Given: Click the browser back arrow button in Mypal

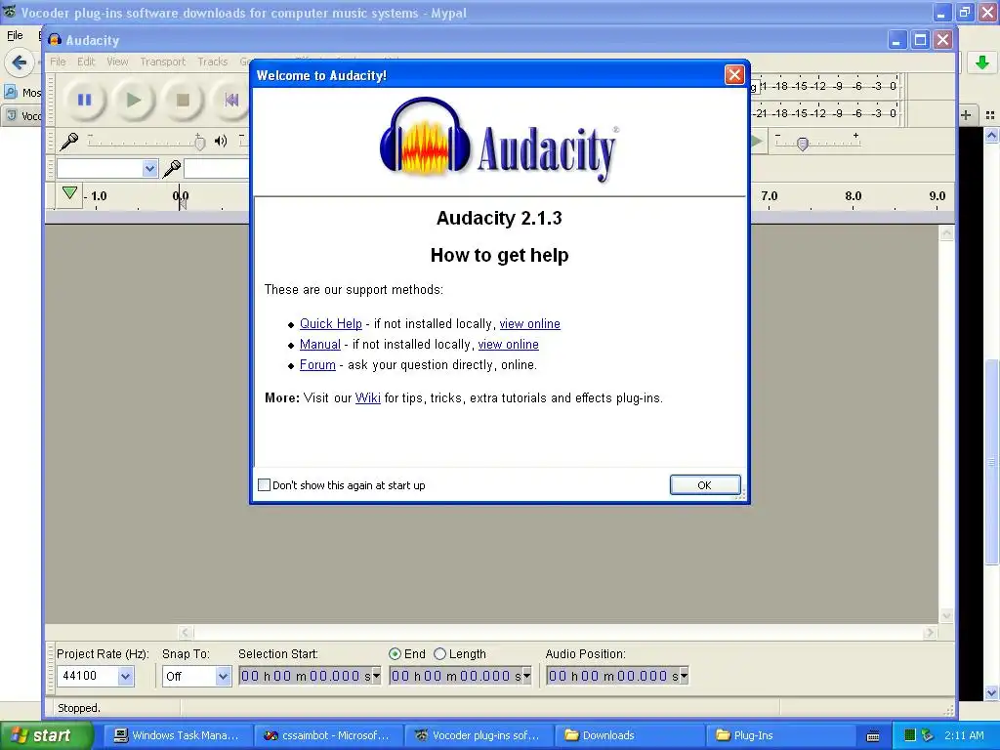Looking at the screenshot, I should coord(20,62).
